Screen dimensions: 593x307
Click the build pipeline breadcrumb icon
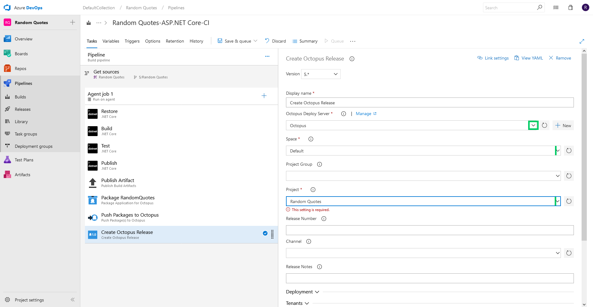point(89,23)
